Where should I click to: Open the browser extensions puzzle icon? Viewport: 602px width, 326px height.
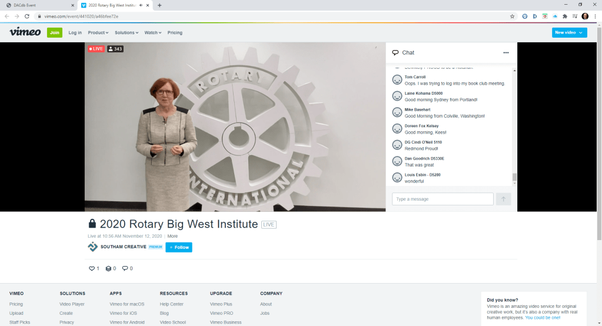click(x=565, y=16)
